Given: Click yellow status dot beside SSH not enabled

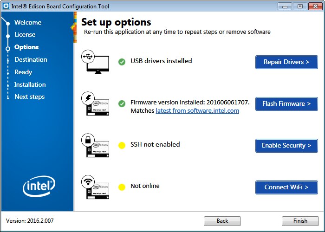Looking at the screenshot, I should click(122, 145).
